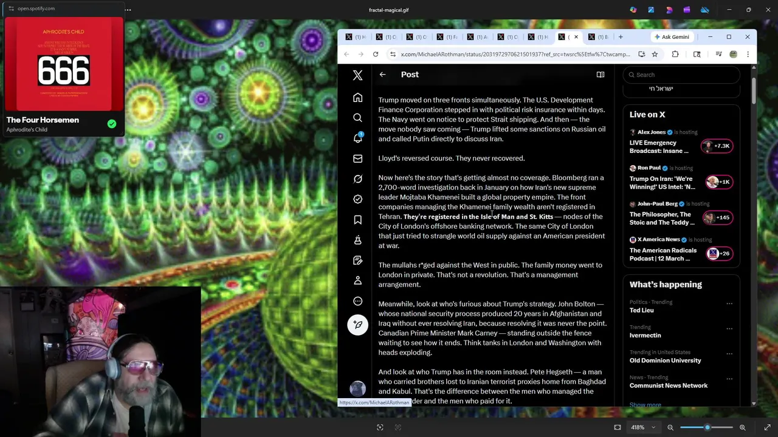This screenshot has width=778, height=437.
Task: Open Copilot icon in viewer title bar
Action: click(633, 10)
